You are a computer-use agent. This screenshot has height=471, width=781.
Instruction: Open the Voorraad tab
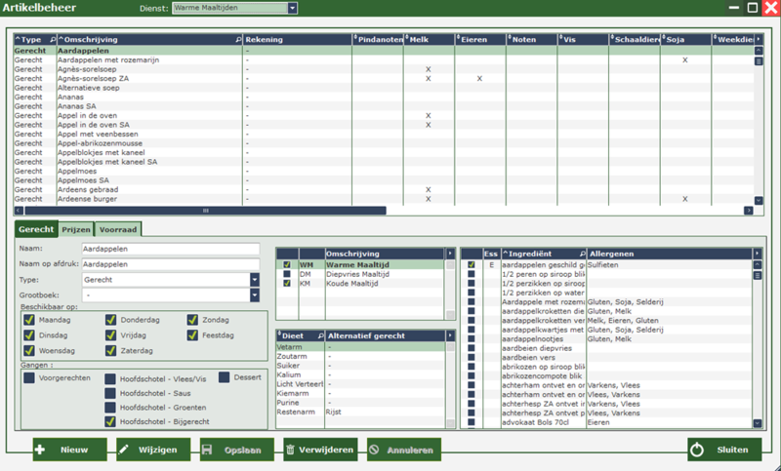tap(116, 229)
